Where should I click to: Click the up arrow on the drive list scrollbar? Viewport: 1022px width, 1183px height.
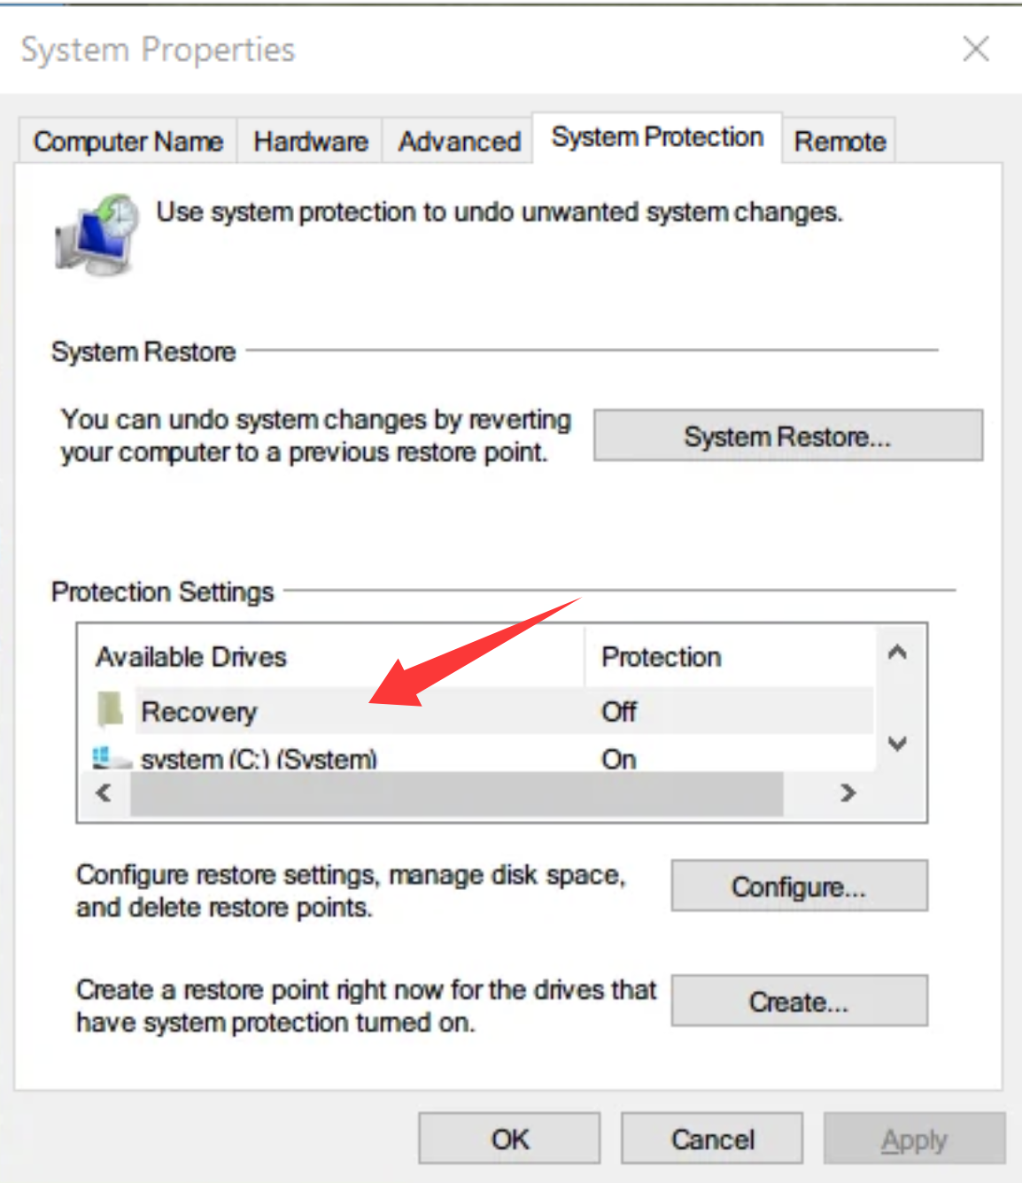point(897,652)
